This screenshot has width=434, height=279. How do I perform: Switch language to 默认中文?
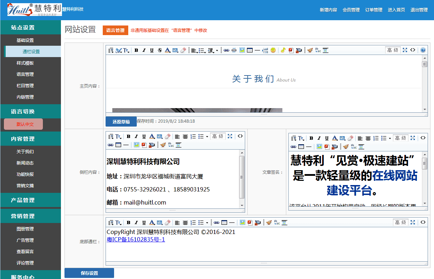23,124
